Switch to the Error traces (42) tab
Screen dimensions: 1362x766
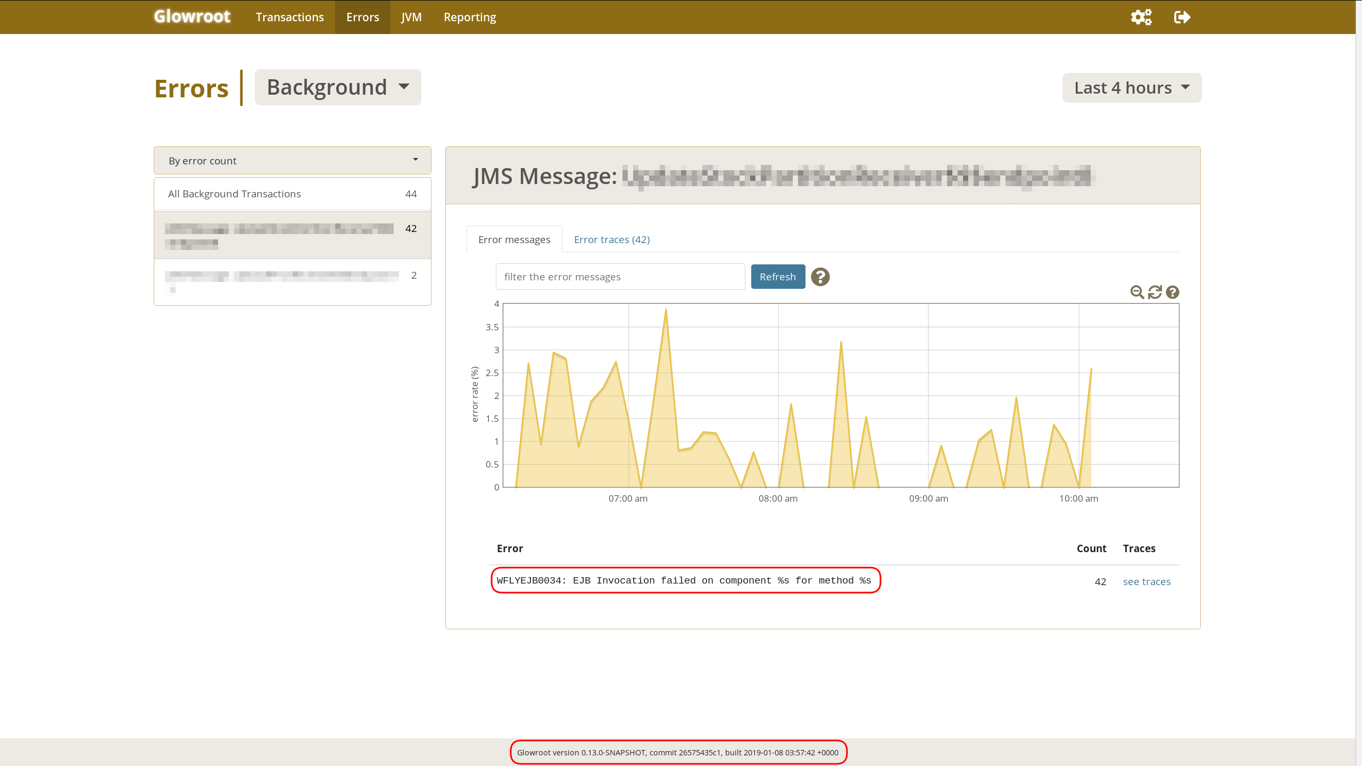611,239
